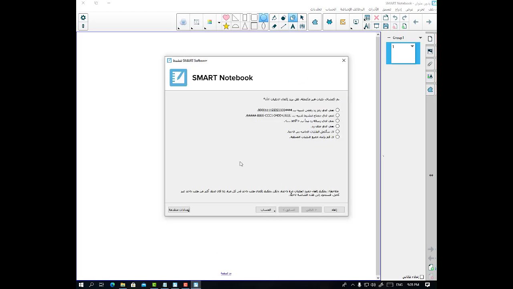
Task: Close the SMART Software activation dialog
Action: click(343, 61)
